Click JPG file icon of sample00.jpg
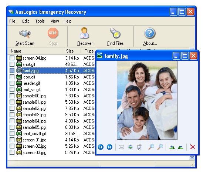Screen dimensions: 207x174 coord(19,96)
